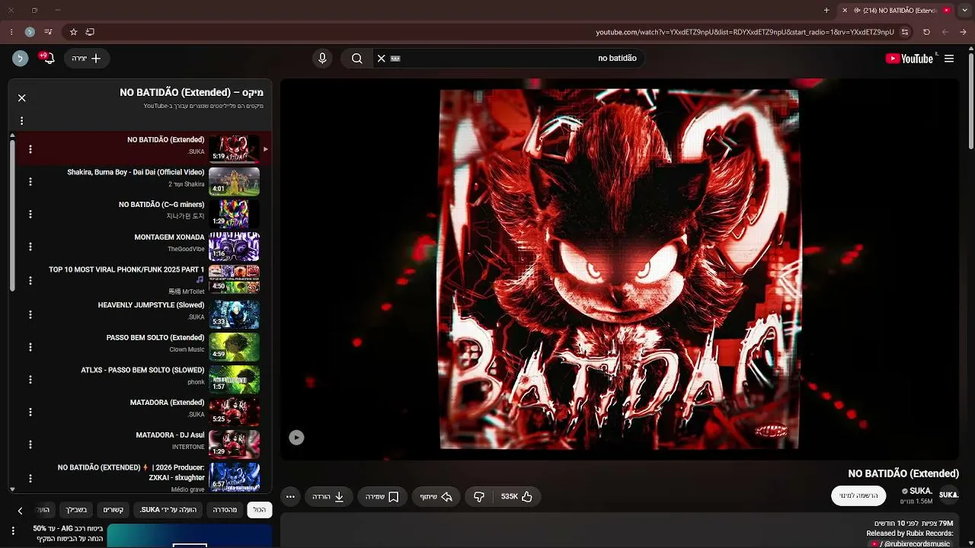Like the video with 535K thumbs up
975x548 pixels.
tap(517, 497)
